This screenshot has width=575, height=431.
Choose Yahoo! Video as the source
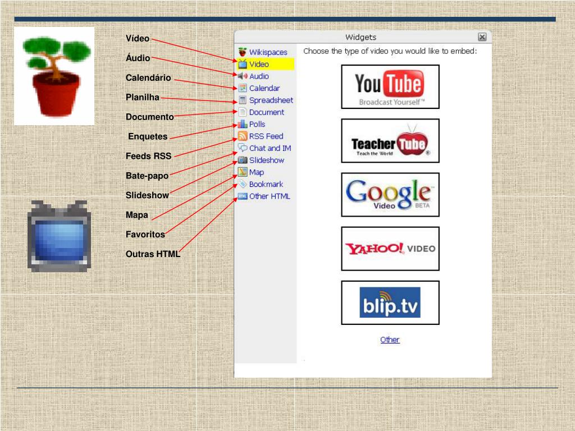tap(390, 249)
